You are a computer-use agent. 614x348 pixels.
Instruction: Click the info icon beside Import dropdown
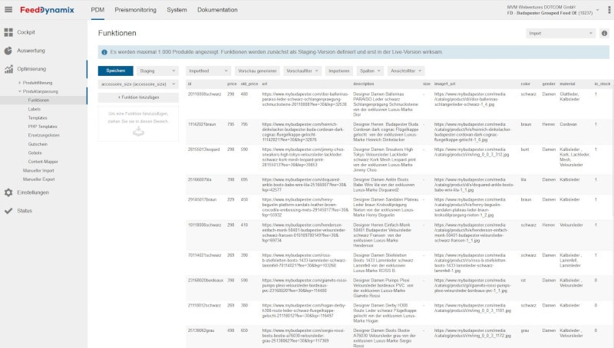tap(605, 34)
